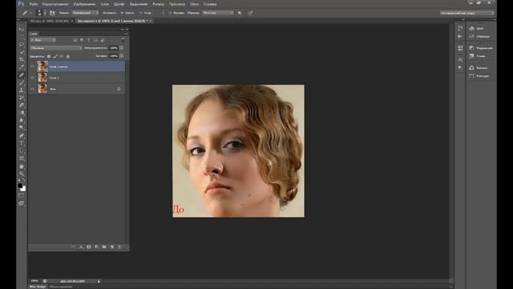The image size is (513, 289).
Task: Select the Crop tool
Action: click(22, 59)
